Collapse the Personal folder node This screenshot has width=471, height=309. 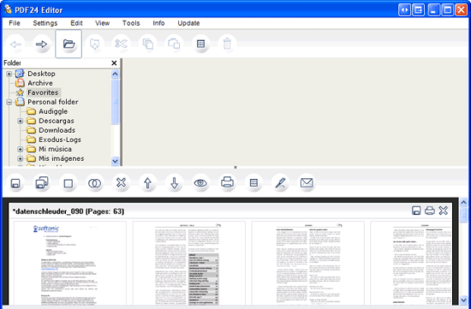[x=9, y=102]
